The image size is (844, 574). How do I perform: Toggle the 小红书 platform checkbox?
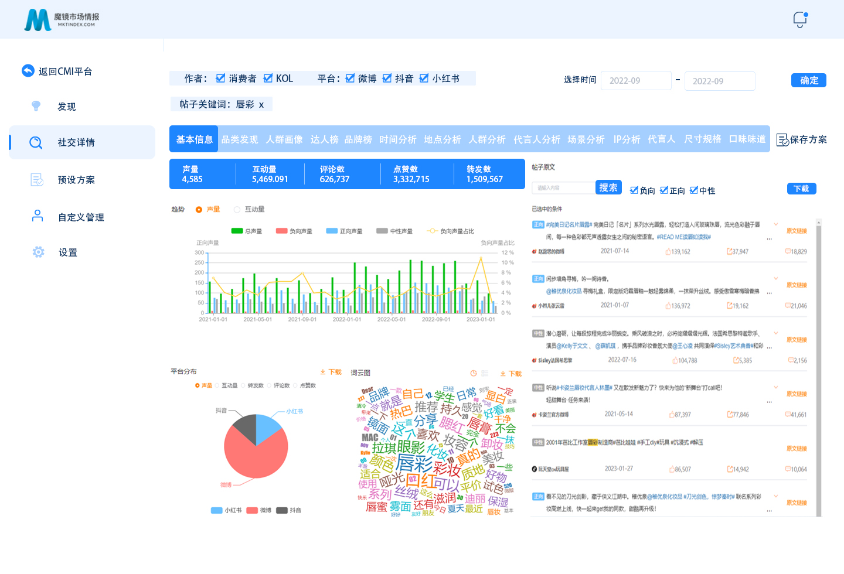pos(424,78)
